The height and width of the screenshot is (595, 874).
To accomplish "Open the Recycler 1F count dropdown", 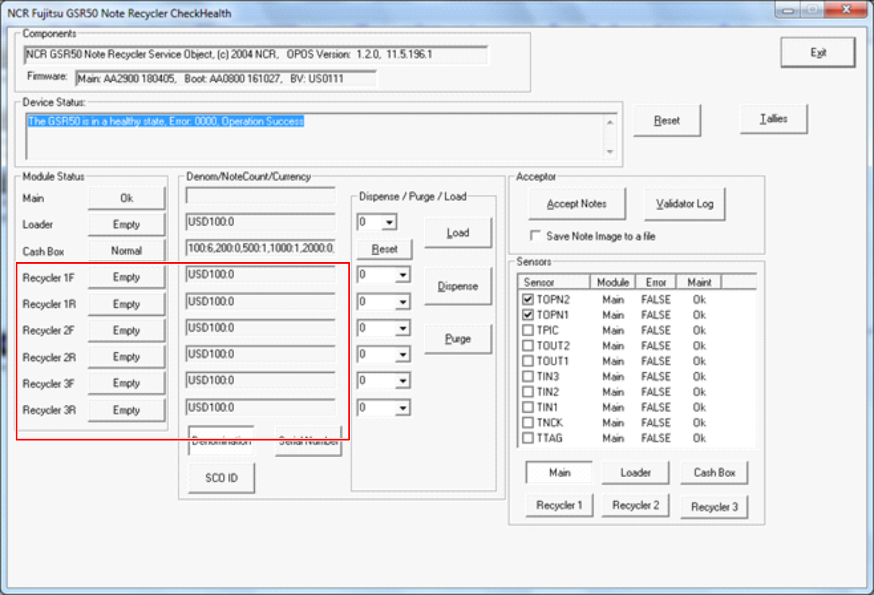I will 402,275.
